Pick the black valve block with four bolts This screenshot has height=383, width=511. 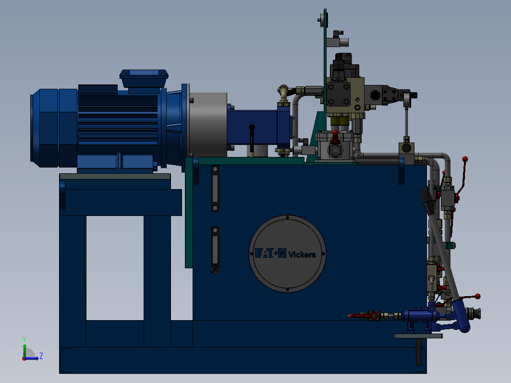pos(339,94)
